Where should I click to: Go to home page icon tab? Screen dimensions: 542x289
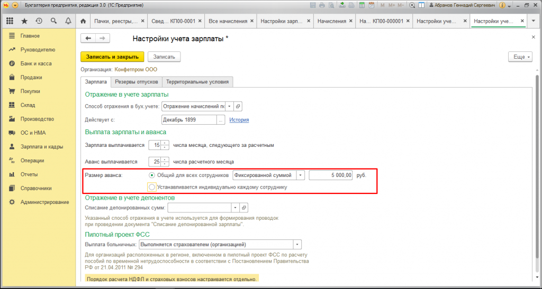[83, 22]
